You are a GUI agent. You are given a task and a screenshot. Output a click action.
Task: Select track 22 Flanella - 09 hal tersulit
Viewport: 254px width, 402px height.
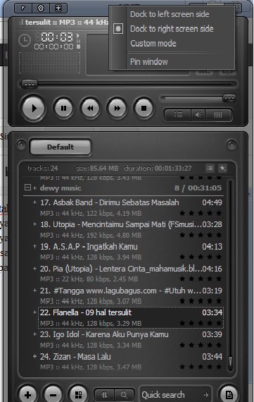(131, 317)
